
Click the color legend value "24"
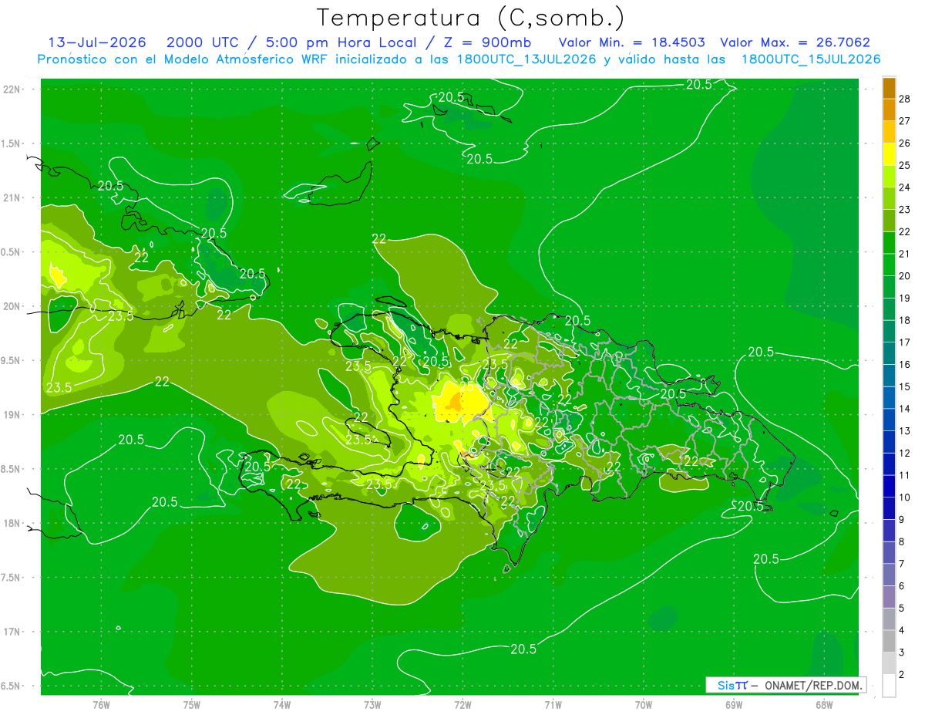[905, 187]
